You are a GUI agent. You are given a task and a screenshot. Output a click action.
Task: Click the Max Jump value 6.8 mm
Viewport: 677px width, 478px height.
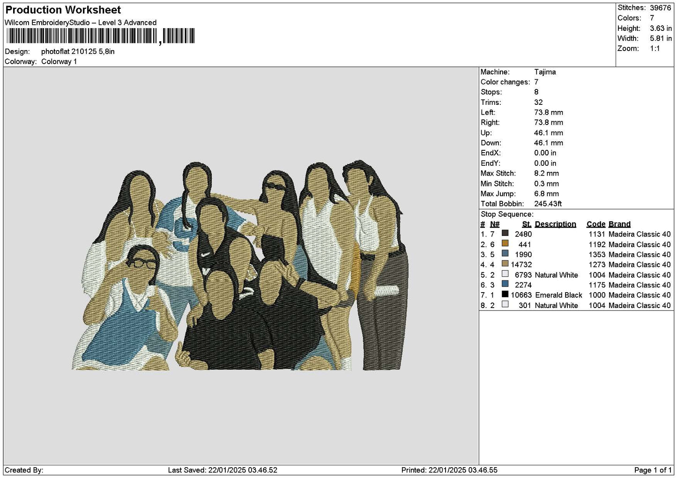[546, 194]
